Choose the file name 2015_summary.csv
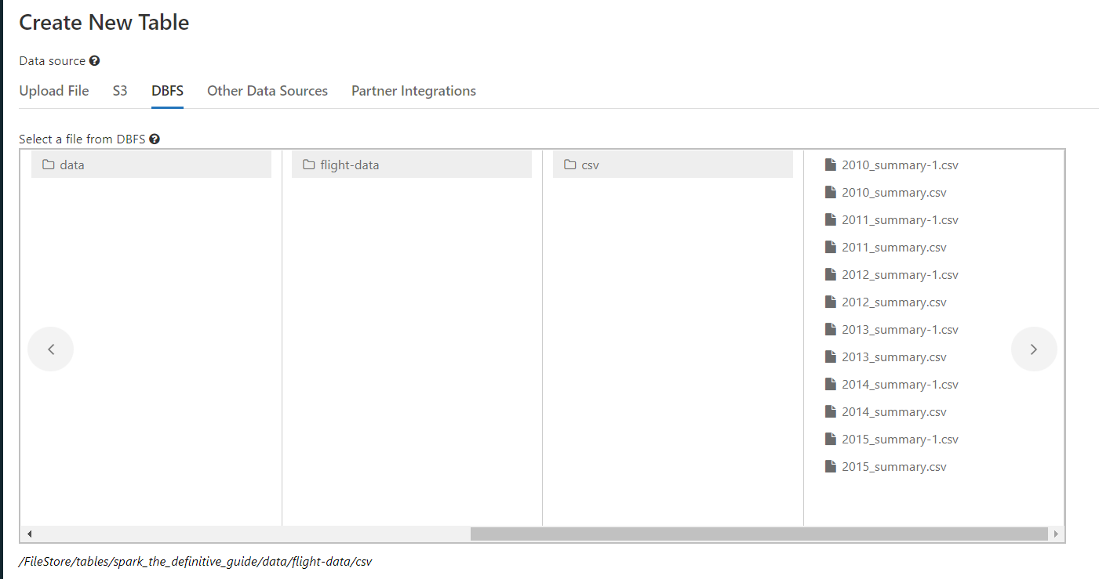The image size is (1099, 579). click(x=894, y=467)
